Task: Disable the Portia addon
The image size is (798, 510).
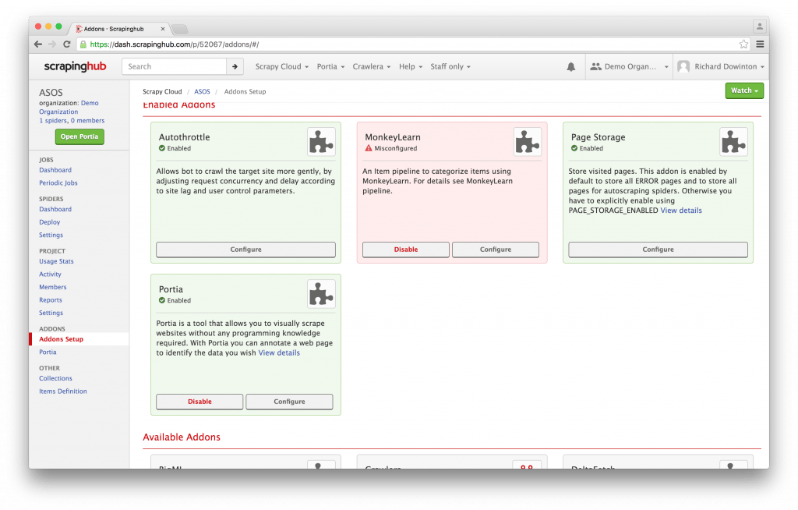Action: 199,402
